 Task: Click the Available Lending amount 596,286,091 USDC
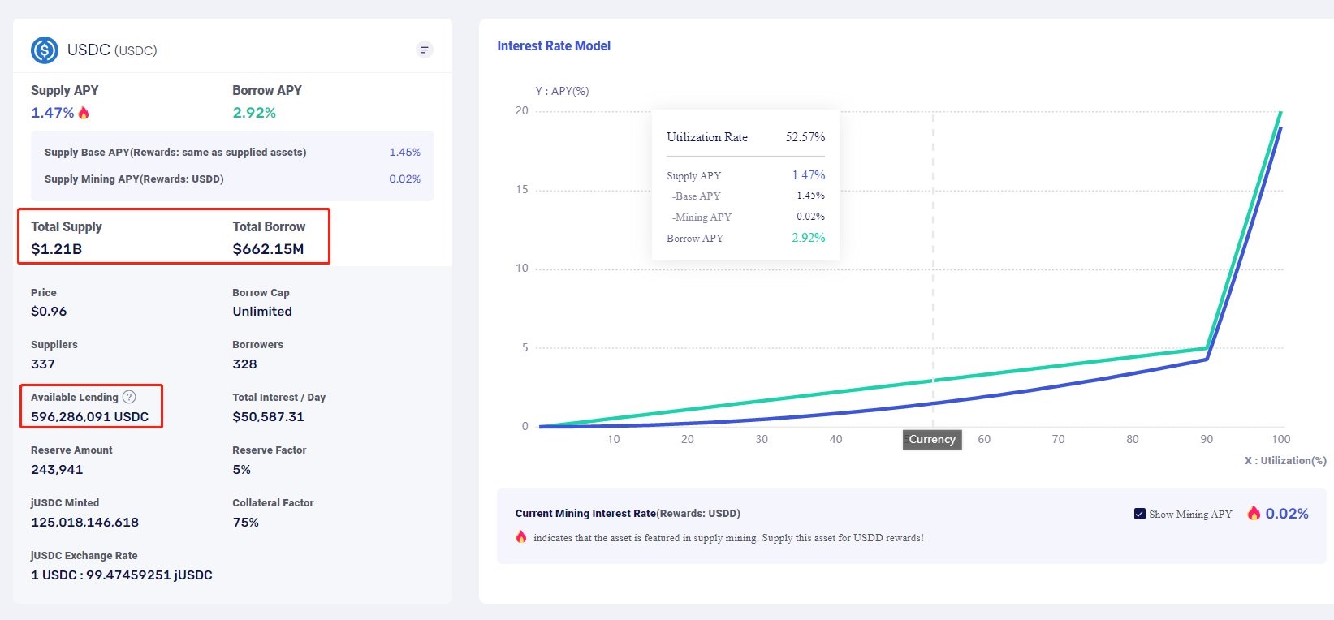(x=90, y=417)
